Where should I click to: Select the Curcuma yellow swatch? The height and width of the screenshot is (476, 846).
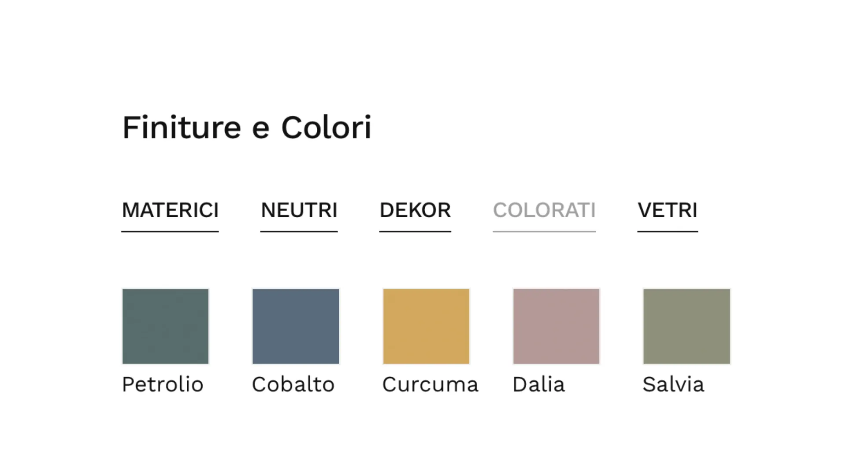coord(426,326)
